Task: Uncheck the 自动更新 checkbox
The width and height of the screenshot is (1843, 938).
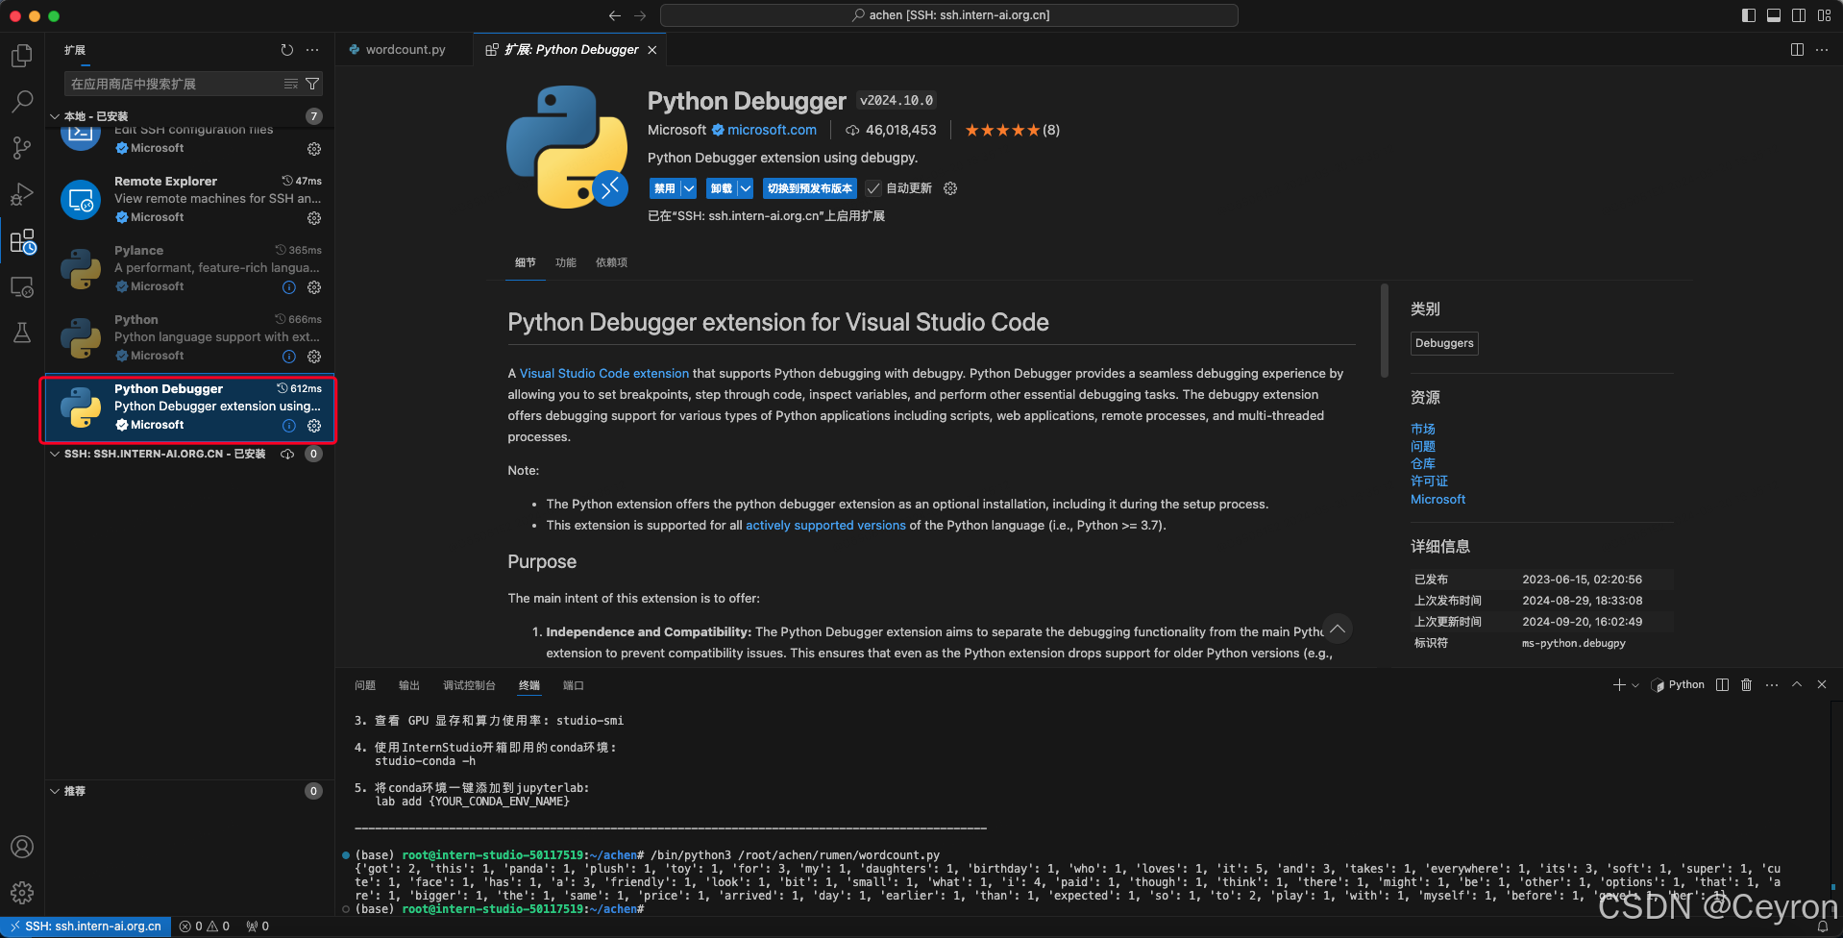Action: coord(872,187)
